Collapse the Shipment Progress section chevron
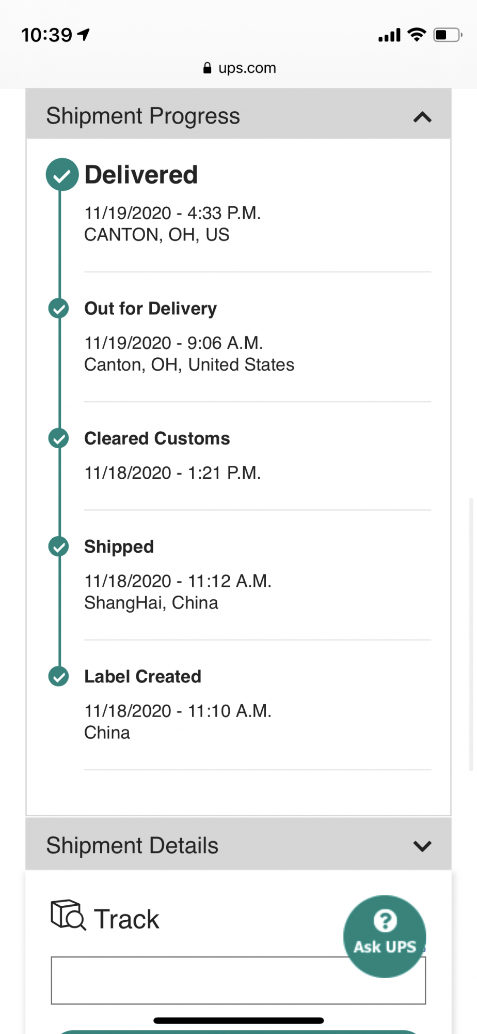The image size is (477, 1034). coord(422,117)
